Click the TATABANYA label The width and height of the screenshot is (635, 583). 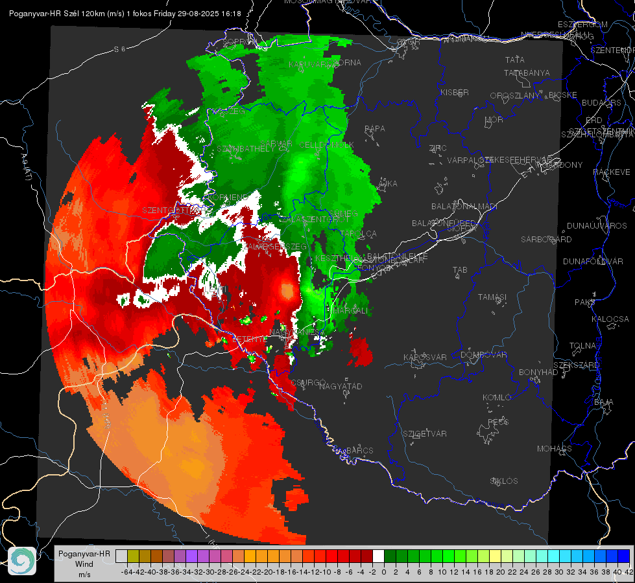pos(527,73)
